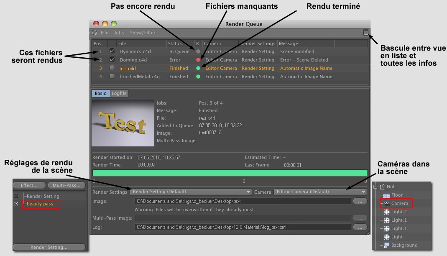Open the Render Settings dropdown
The width and height of the screenshot is (447, 256).
pyautogui.click(x=191, y=192)
